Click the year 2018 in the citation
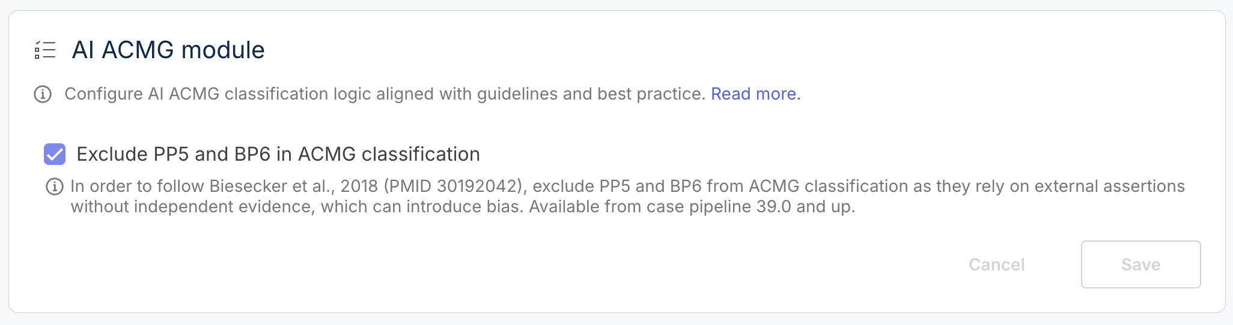The image size is (1233, 325). coord(359,186)
